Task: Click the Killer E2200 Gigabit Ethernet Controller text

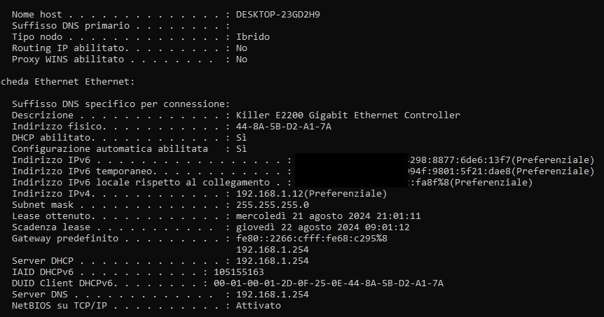Action: pos(348,115)
